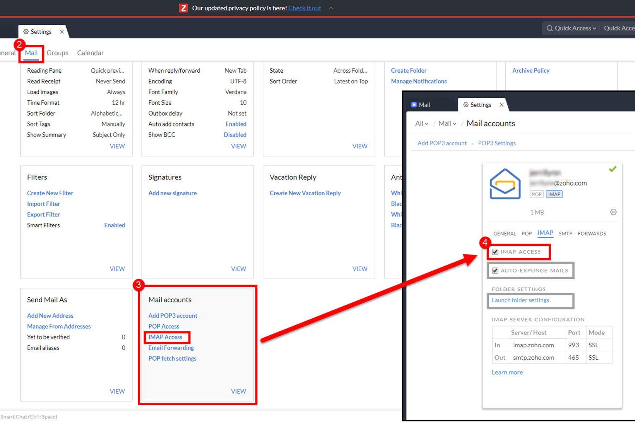Viewport: 635px width, 423px height.
Task: Switch to the Calendar settings tab
Action: (90, 53)
